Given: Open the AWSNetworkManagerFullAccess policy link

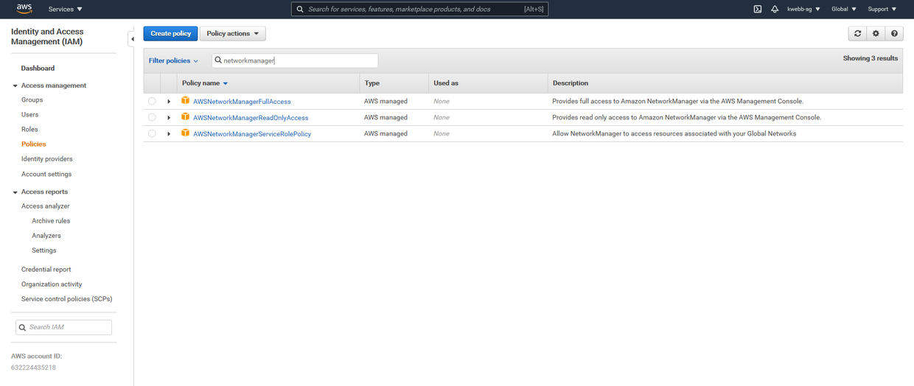Looking at the screenshot, I should (x=242, y=102).
